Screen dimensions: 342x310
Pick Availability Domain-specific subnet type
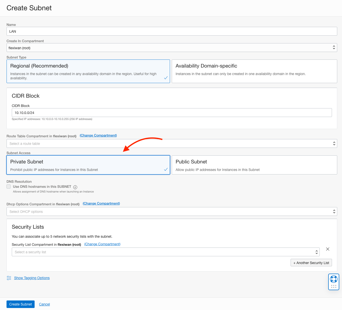pos(254,71)
